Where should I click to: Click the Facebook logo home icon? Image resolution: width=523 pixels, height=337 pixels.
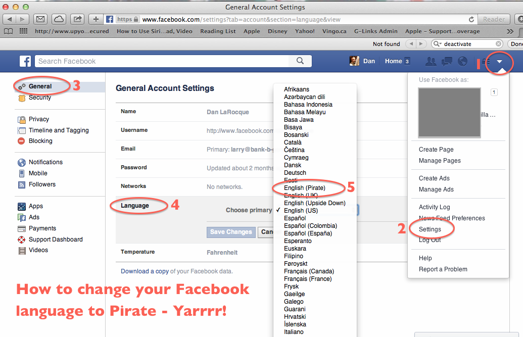pyautogui.click(x=25, y=61)
